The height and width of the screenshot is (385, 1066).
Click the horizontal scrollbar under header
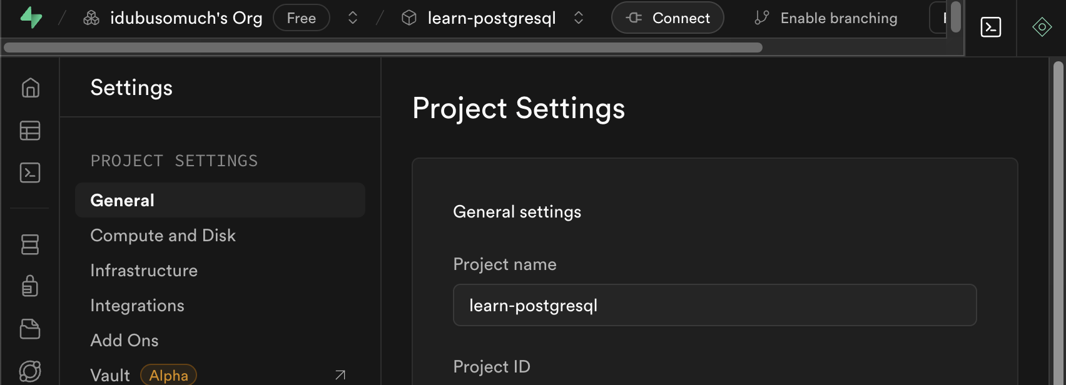(383, 47)
